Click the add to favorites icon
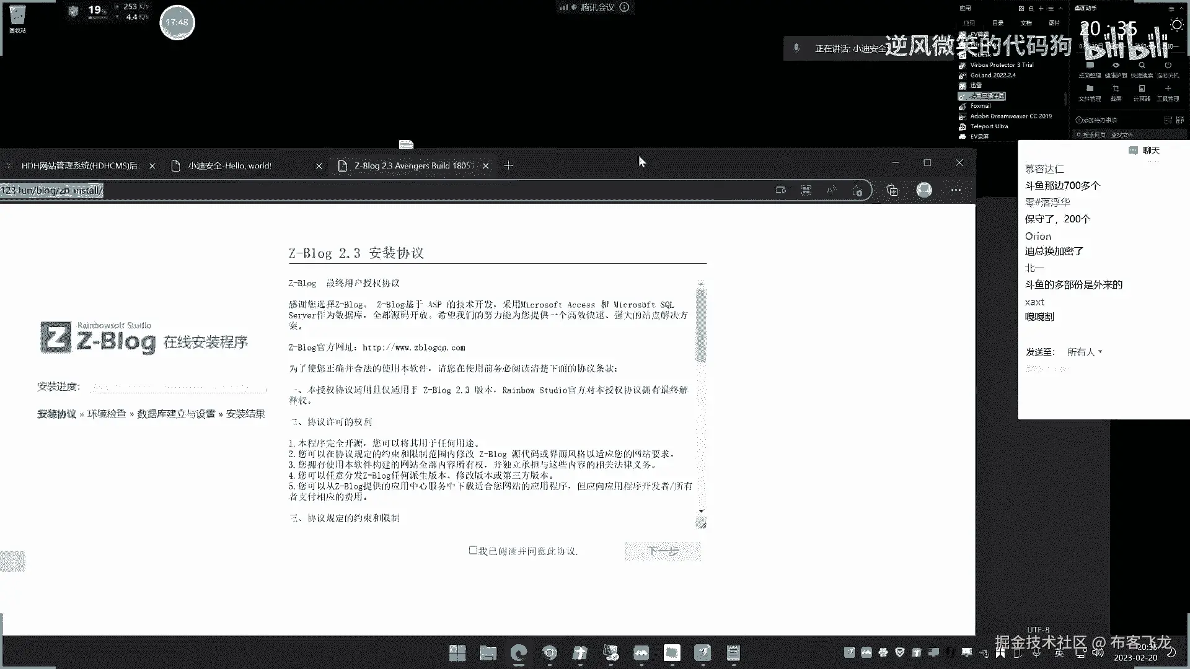Viewport: 1190px width, 669px height. 857,190
